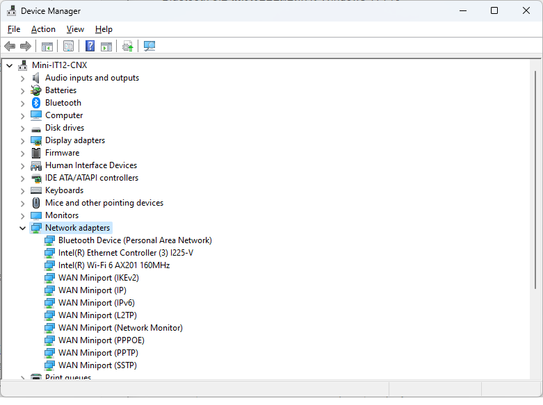Click the Network adapters category icon
Viewport: 543px width, 405px height.
tap(36, 228)
